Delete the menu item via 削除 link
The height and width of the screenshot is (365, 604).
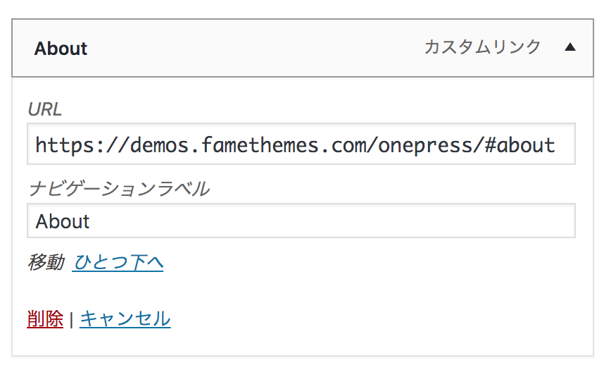45,318
